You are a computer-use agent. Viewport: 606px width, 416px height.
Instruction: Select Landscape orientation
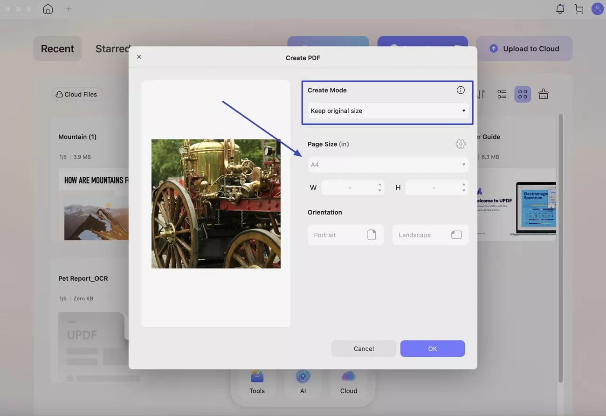[x=430, y=235]
